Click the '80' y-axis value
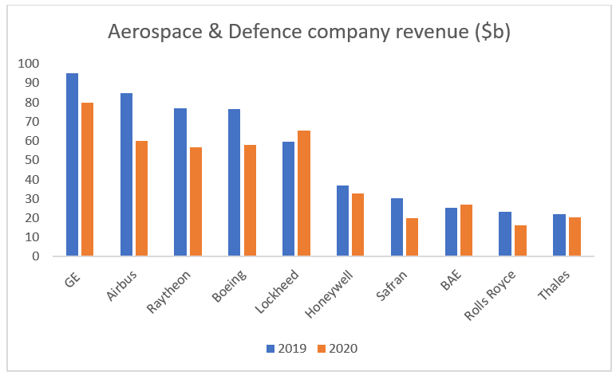This screenshot has width=616, height=375. click(x=32, y=102)
